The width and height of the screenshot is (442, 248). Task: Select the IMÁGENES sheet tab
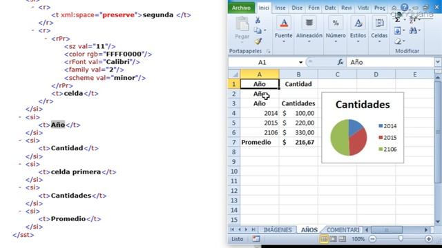tap(278, 229)
